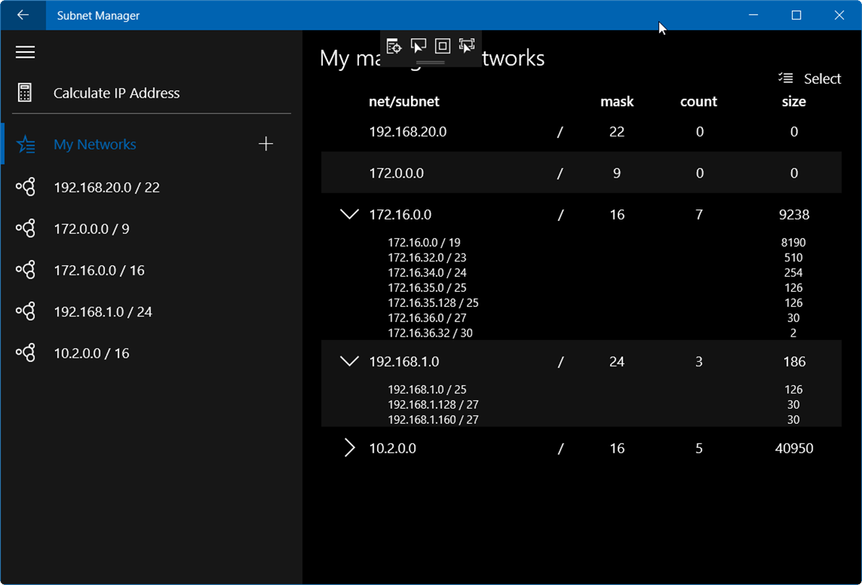Expand the 10.2.0.0 network row
Screen dimensions: 862x585
pos(349,448)
